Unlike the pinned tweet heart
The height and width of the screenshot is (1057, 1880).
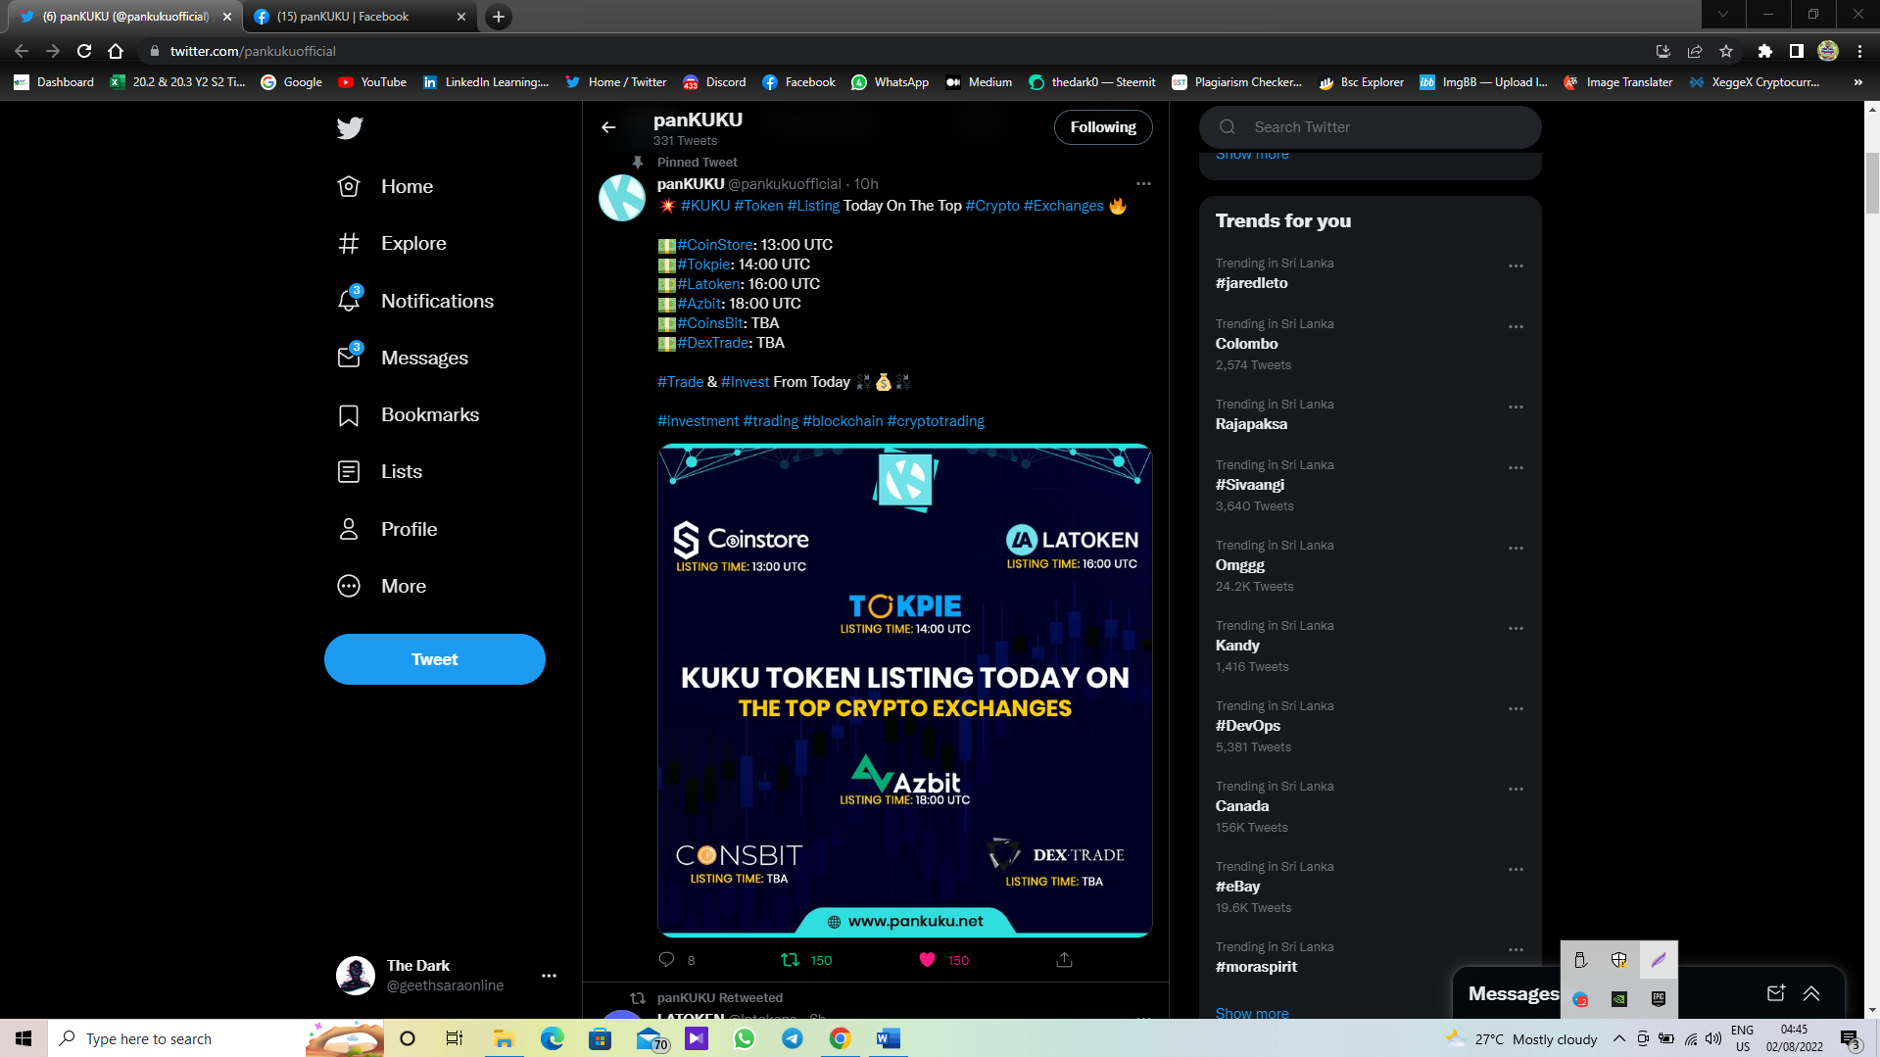927,960
